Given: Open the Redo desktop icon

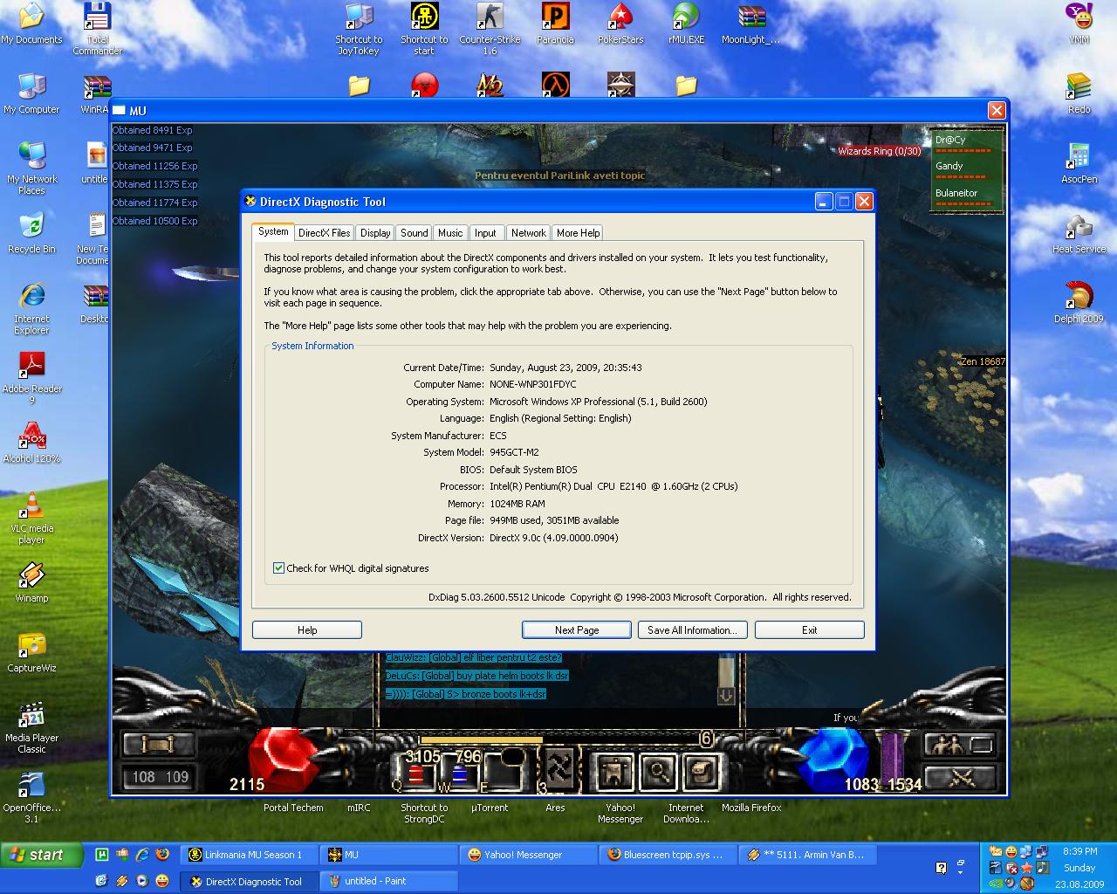Looking at the screenshot, I should pyautogui.click(x=1079, y=93).
